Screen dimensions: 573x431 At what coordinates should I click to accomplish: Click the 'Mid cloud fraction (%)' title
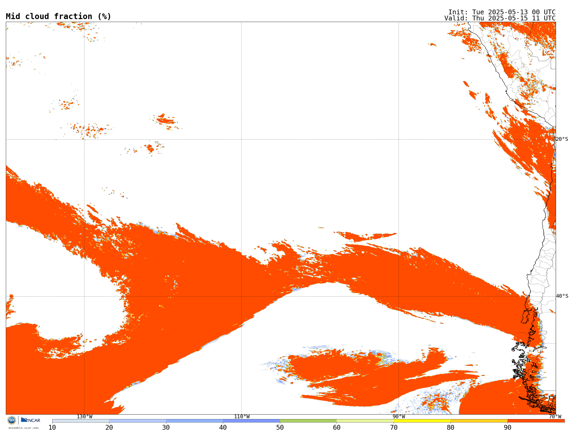coord(58,16)
